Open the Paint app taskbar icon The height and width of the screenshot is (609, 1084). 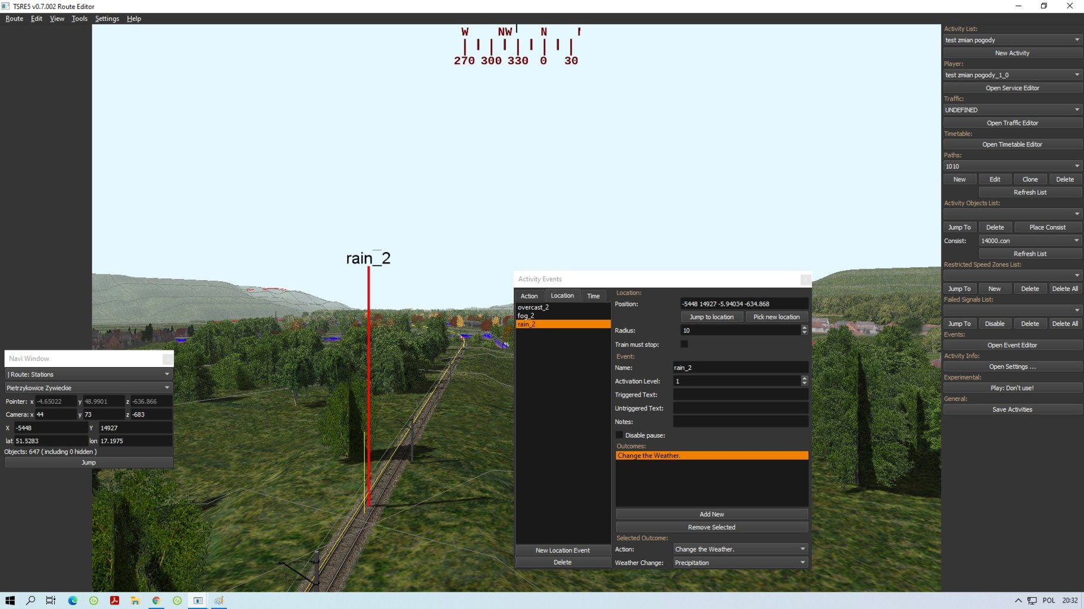click(219, 601)
